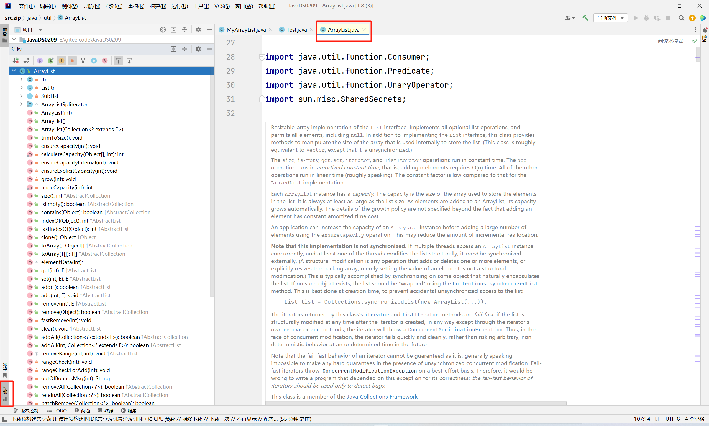Hide the Structure panel with minus icon
709x426 pixels.
(209, 49)
